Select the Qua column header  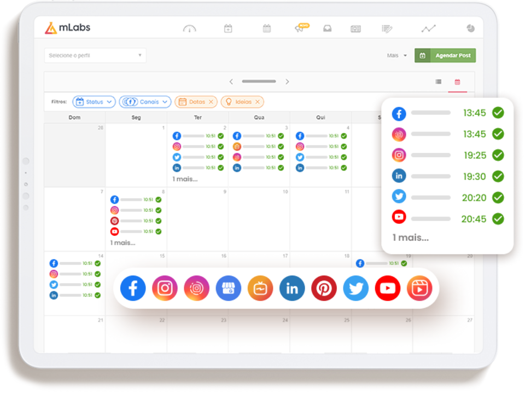pos(259,118)
